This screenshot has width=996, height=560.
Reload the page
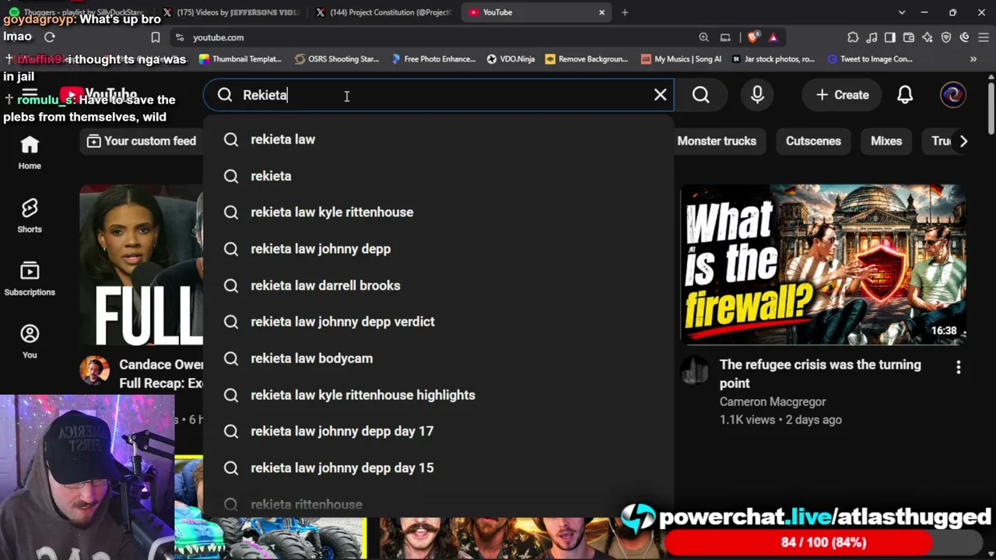point(50,37)
